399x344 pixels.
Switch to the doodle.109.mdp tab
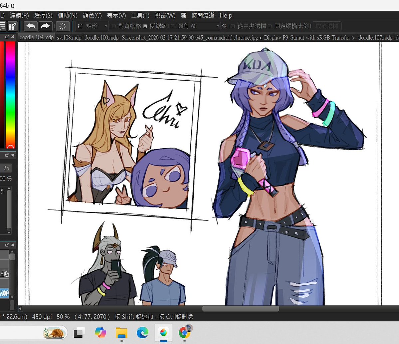coord(36,37)
